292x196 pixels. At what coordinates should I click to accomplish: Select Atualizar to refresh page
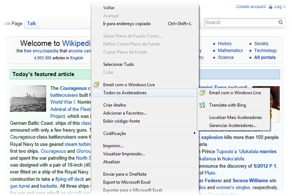click(111, 162)
